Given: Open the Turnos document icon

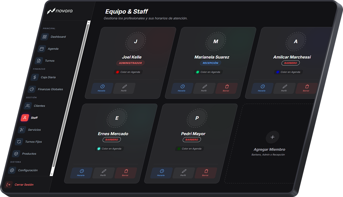Looking at the screenshot, I should point(39,61).
